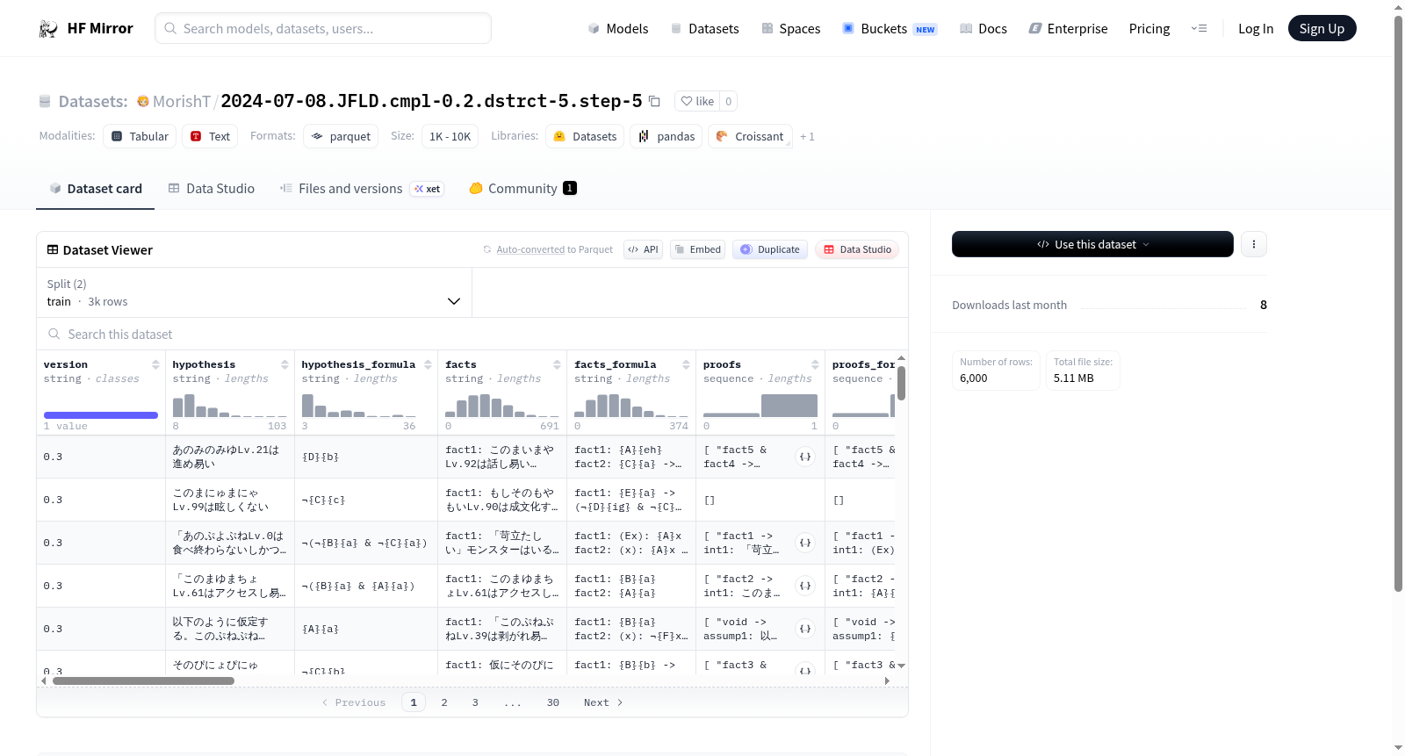Click the facts lengths histogram

pos(502,405)
